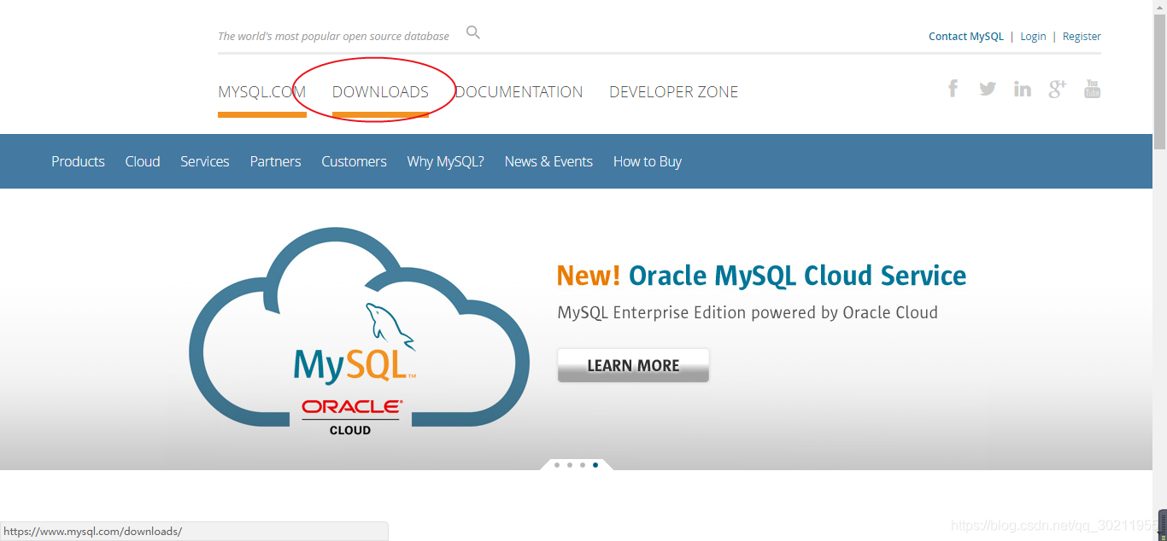
Task: Open the YouTube icon
Action: click(x=1092, y=88)
